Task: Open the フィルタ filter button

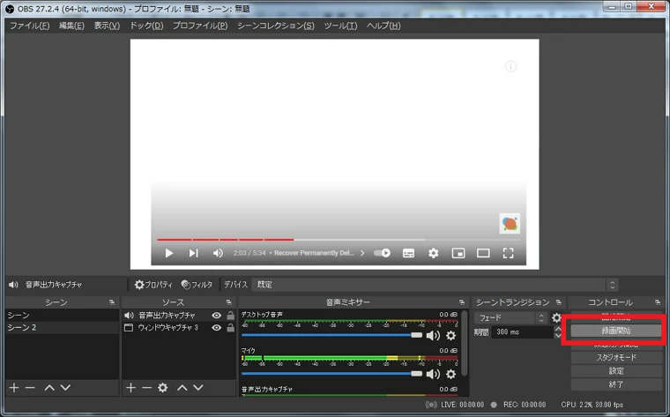Action: pos(197,285)
